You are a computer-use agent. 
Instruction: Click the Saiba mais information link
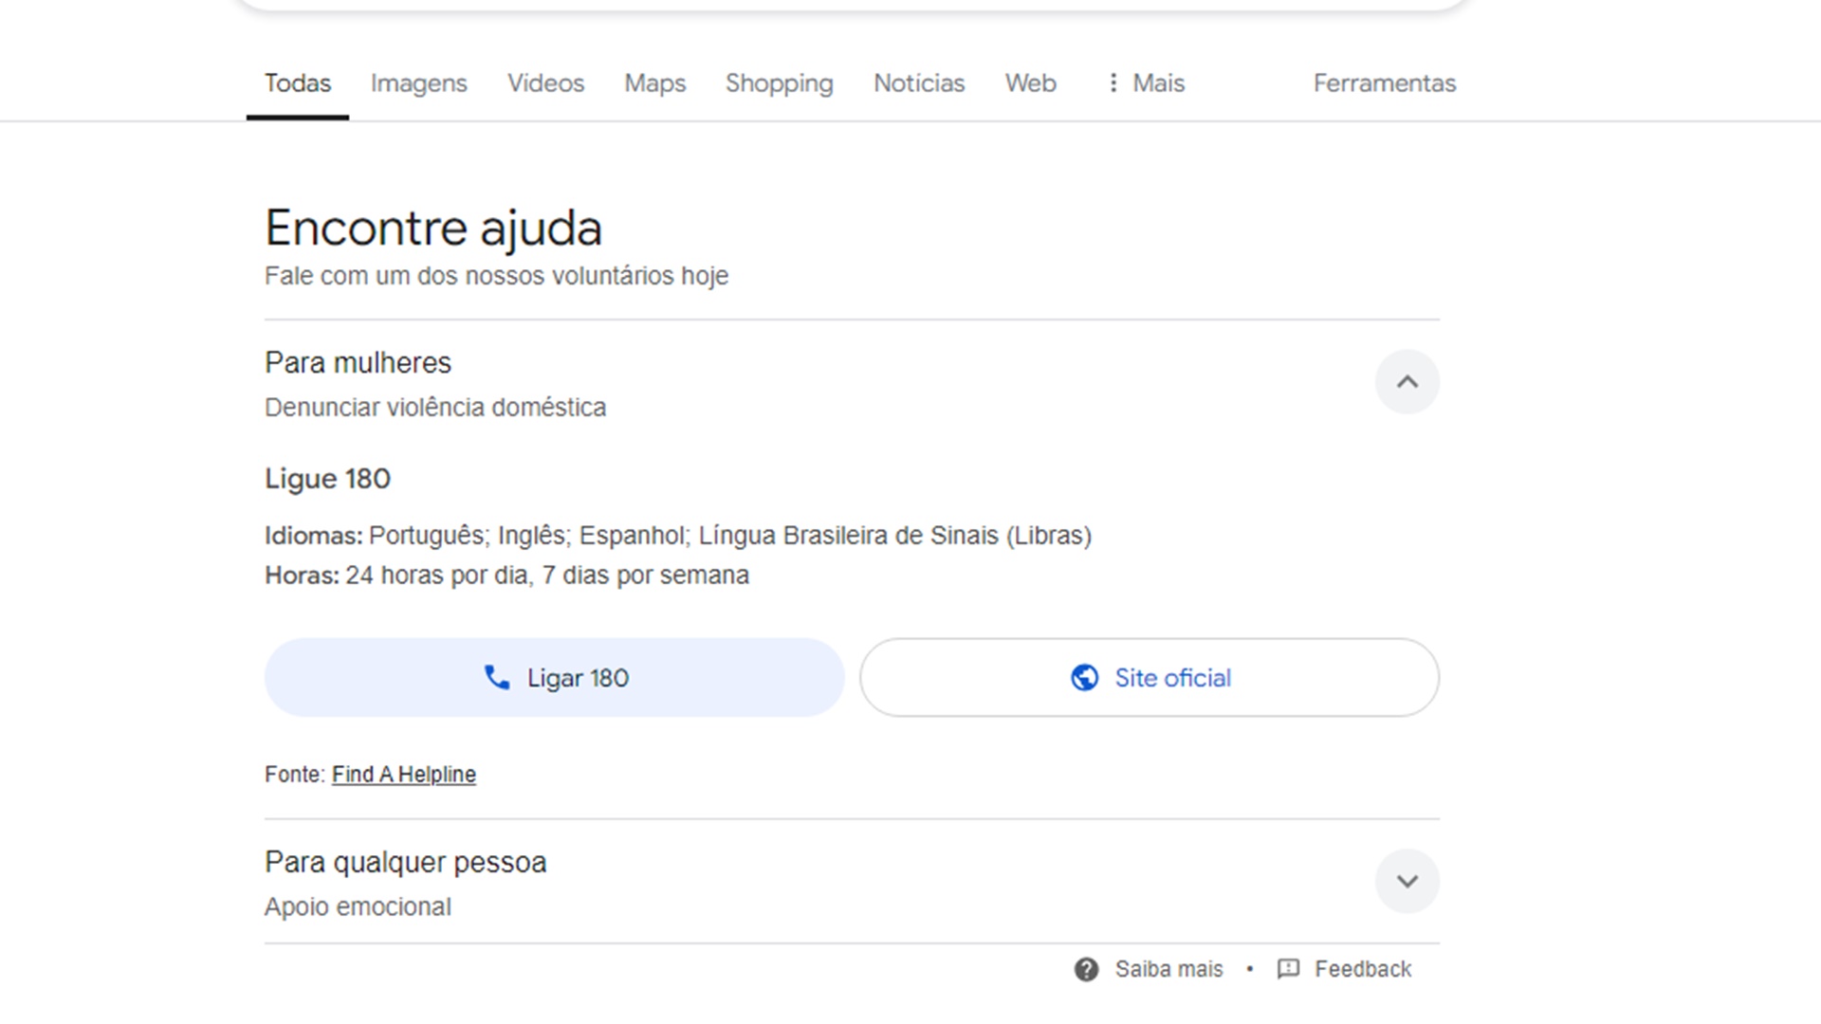click(x=1150, y=968)
